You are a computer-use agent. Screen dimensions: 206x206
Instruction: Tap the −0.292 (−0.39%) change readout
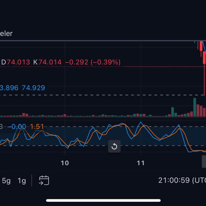[x=93, y=62]
